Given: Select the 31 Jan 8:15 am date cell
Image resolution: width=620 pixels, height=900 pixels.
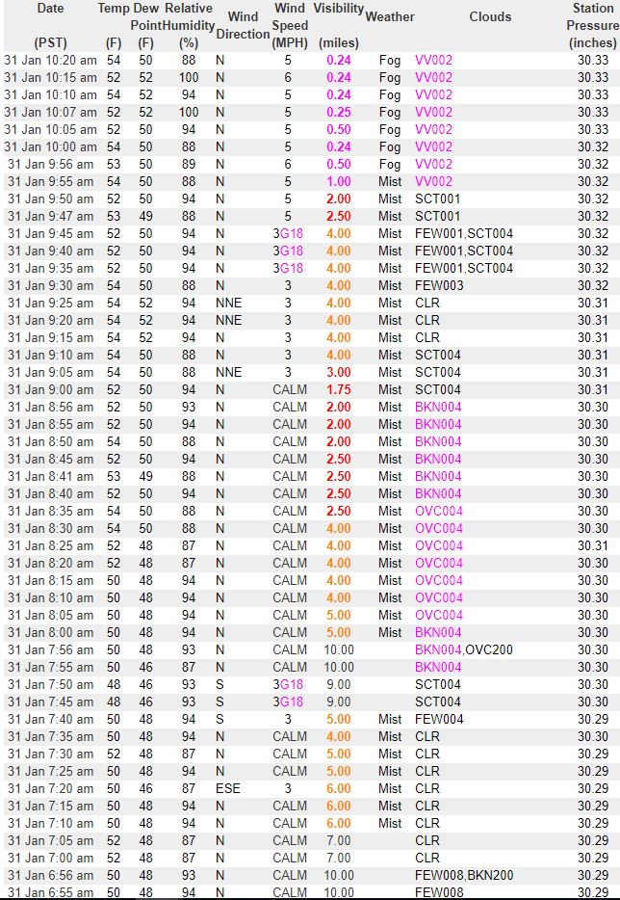Looking at the screenshot, I should coord(50,580).
